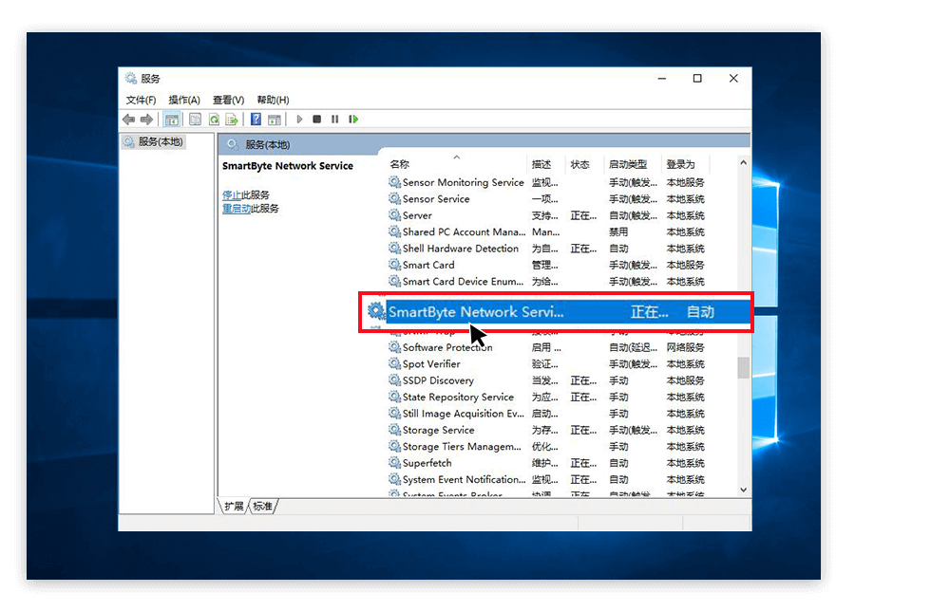Image resolution: width=950 pixels, height=611 pixels.
Task: Open the 查看(V) menu
Action: coord(227,99)
